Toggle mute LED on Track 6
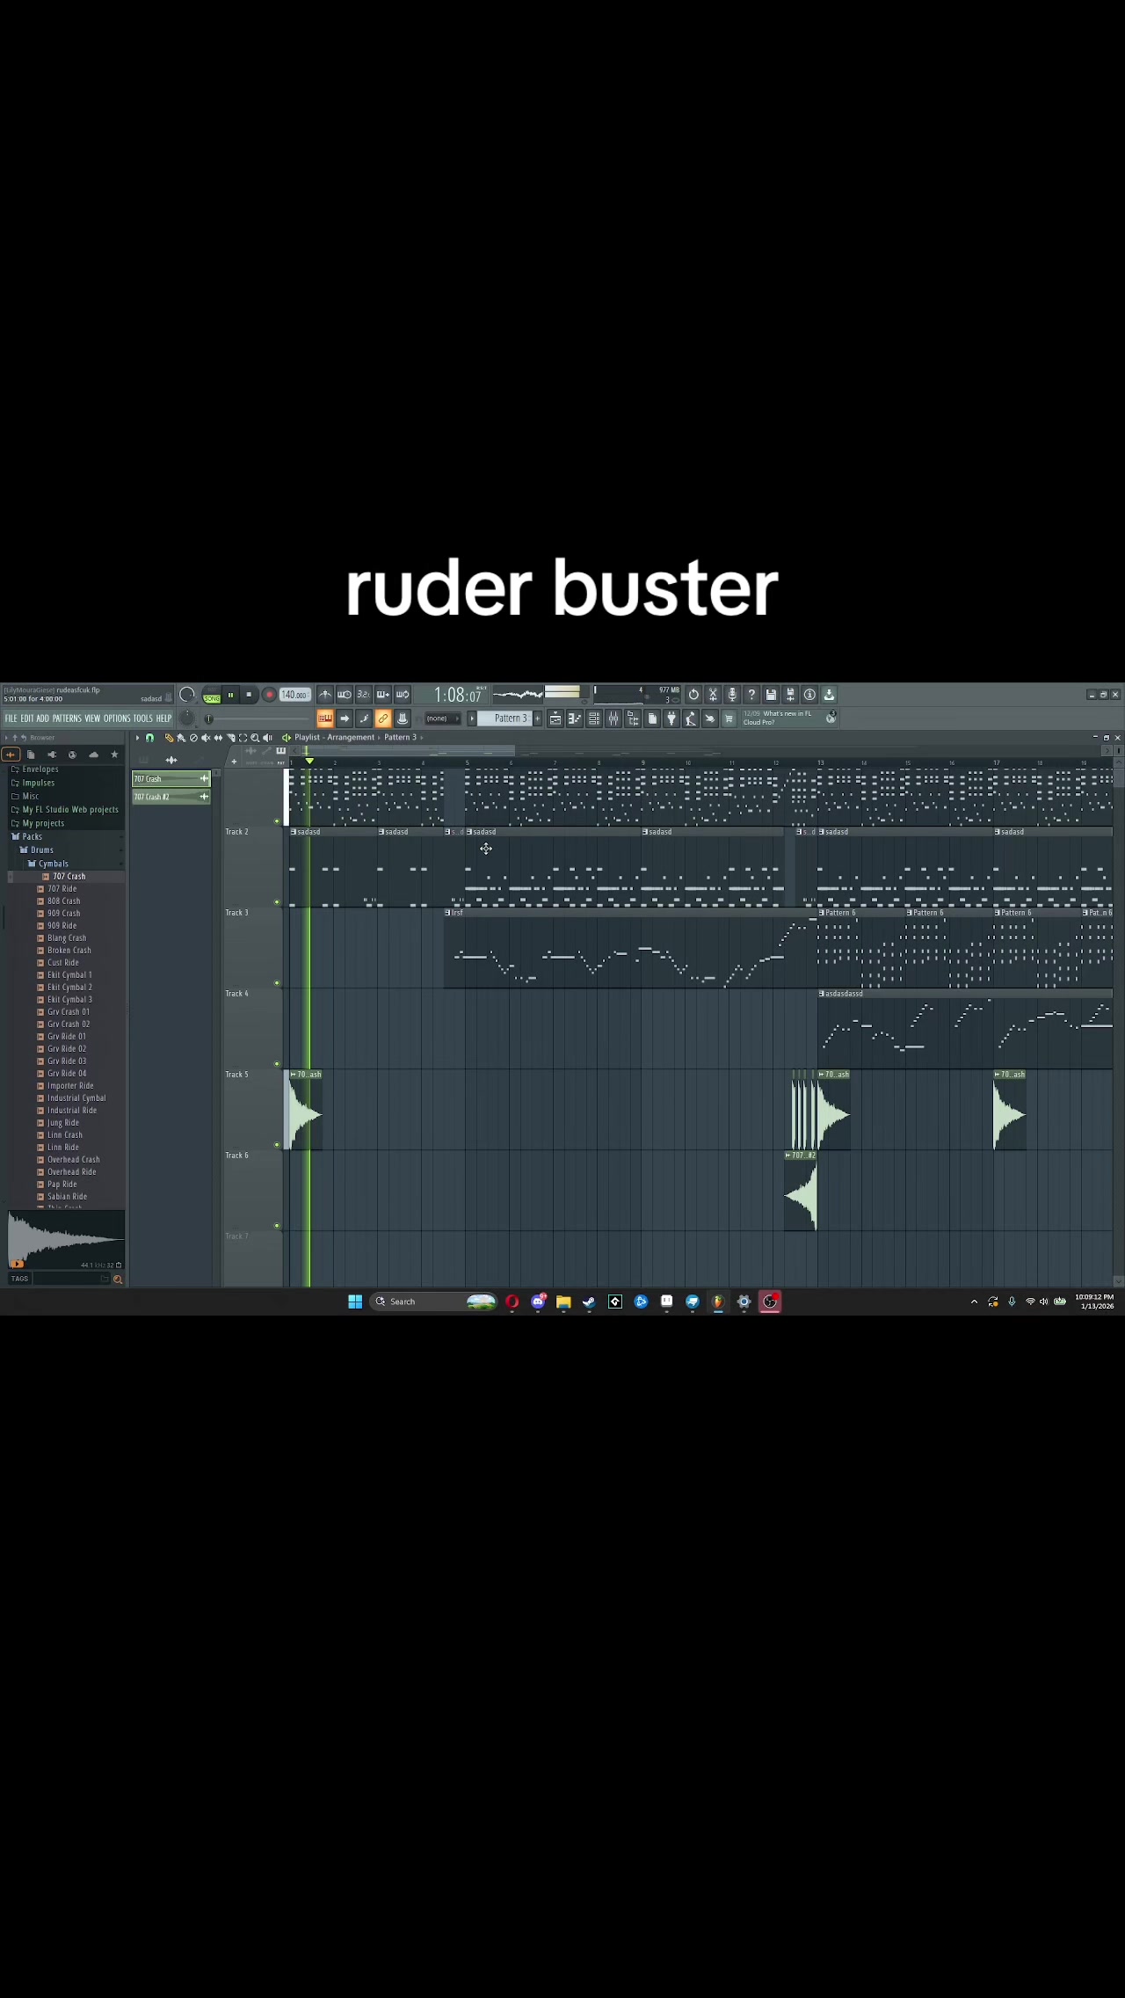The height and width of the screenshot is (1998, 1125). click(277, 1226)
